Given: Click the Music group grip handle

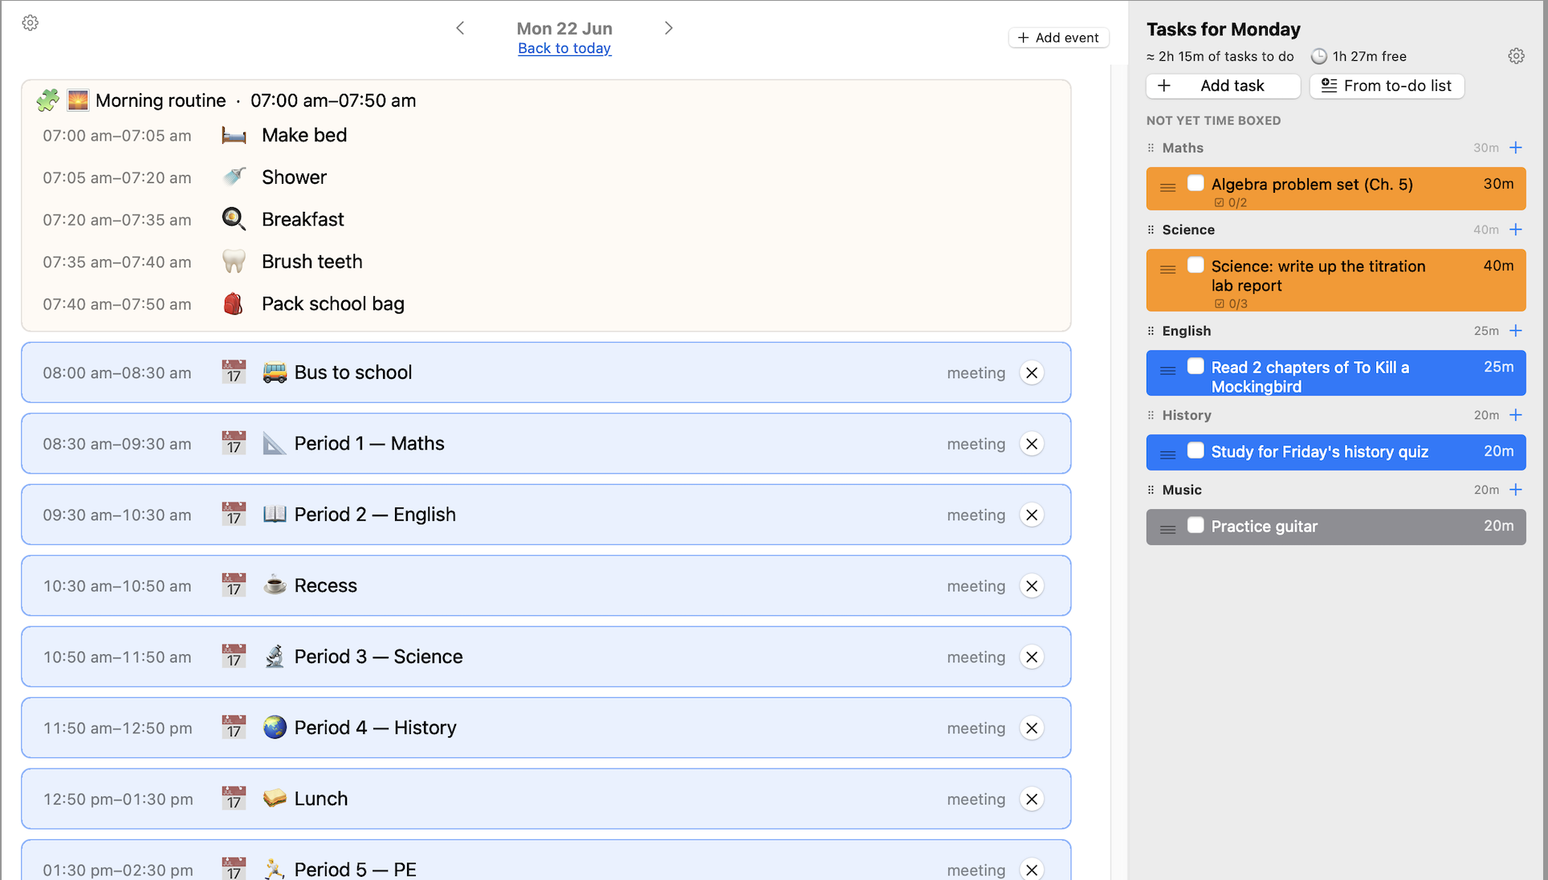Looking at the screenshot, I should coord(1151,490).
